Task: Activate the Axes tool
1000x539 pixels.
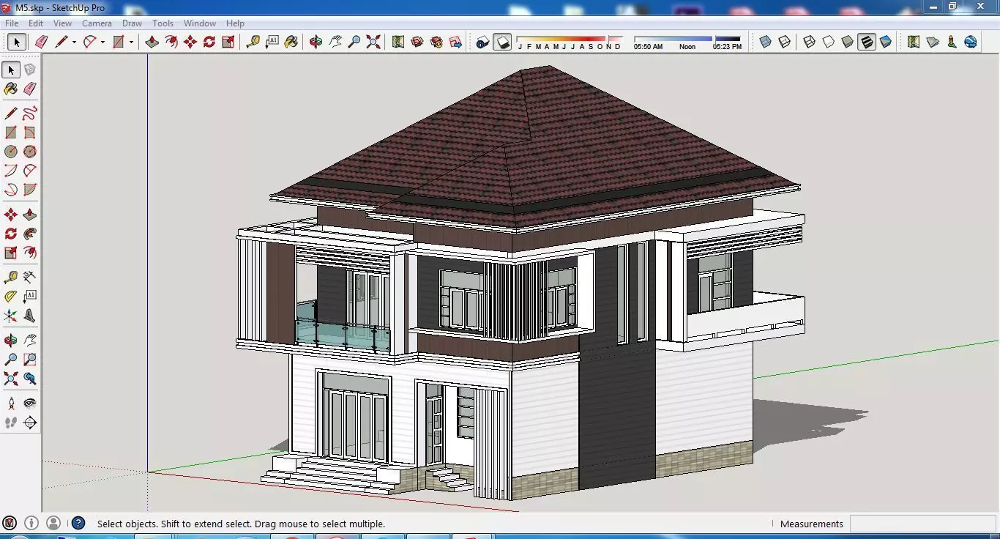Action: tap(11, 316)
